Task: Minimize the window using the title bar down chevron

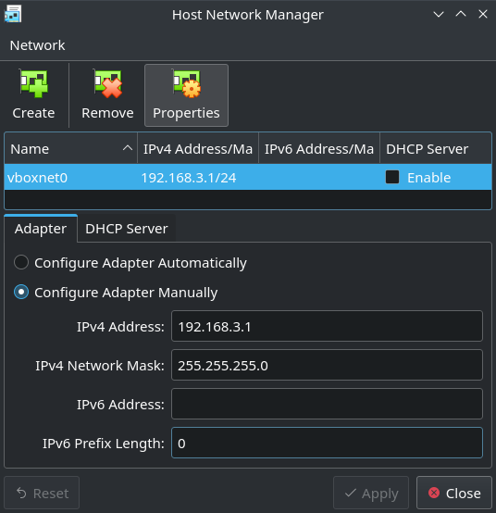Action: (x=439, y=14)
